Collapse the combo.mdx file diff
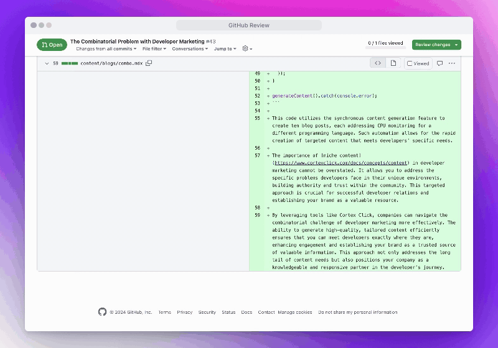The height and width of the screenshot is (348, 498). (x=47, y=63)
